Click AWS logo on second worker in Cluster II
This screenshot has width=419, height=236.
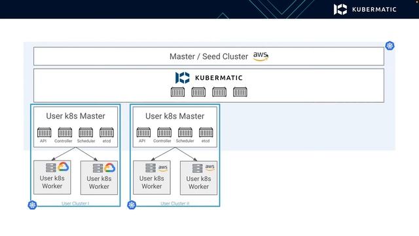tap(209, 167)
